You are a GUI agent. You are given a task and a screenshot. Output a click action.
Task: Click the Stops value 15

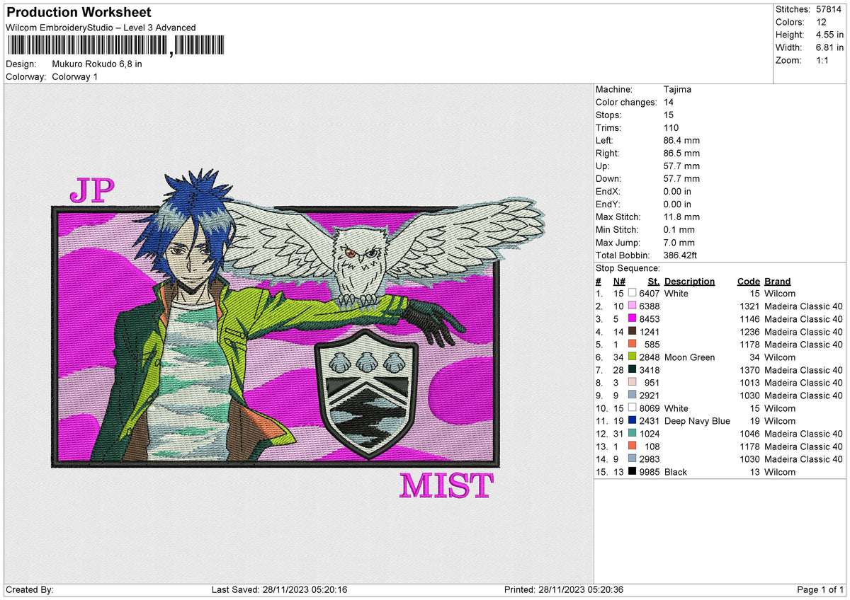[x=669, y=115]
